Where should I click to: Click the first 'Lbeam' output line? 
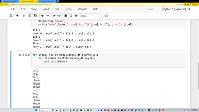36,80
